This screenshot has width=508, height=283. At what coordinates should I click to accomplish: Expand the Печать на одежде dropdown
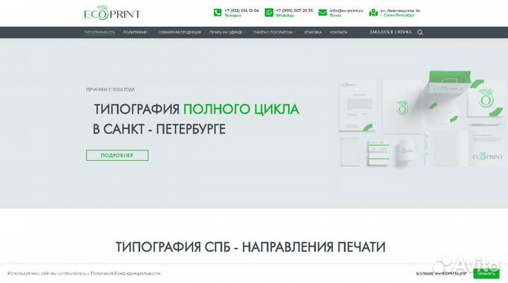tap(226, 32)
